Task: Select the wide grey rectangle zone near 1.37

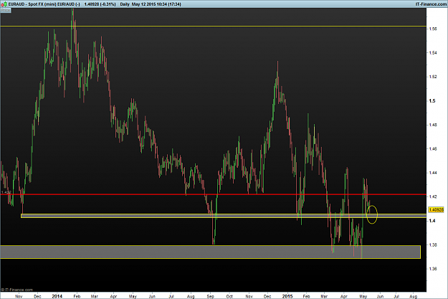Action: 210,252
